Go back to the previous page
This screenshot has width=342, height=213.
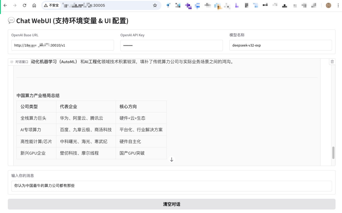coord(5,5)
